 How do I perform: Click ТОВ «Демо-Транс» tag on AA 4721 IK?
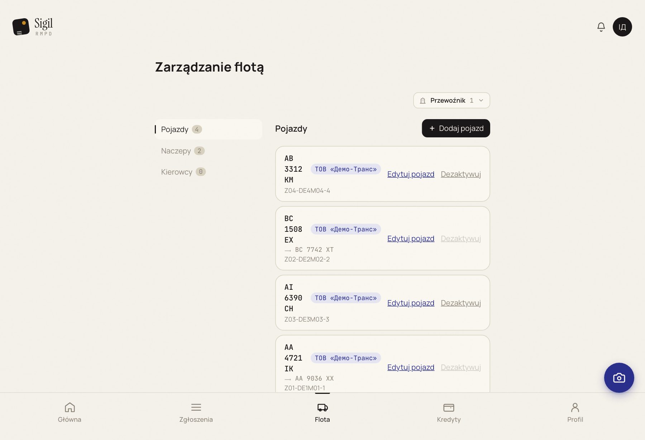tap(345, 358)
